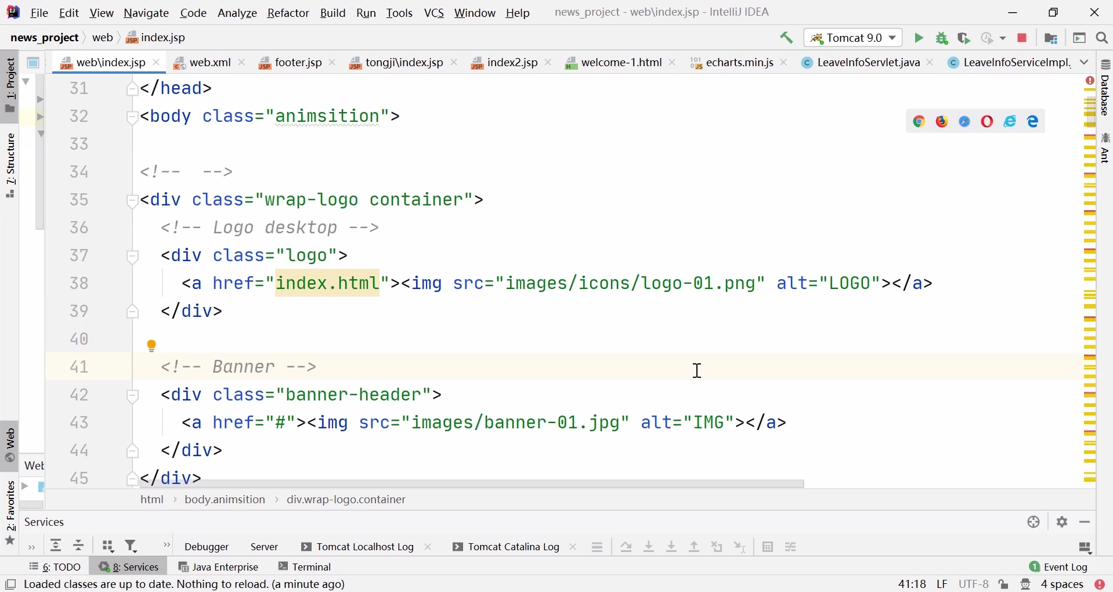Open the Tomcat 9.0 run configuration dropdown

pos(854,38)
